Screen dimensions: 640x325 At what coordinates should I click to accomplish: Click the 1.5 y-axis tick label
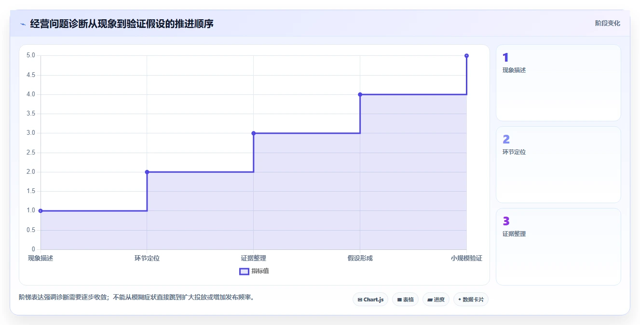[31, 191]
